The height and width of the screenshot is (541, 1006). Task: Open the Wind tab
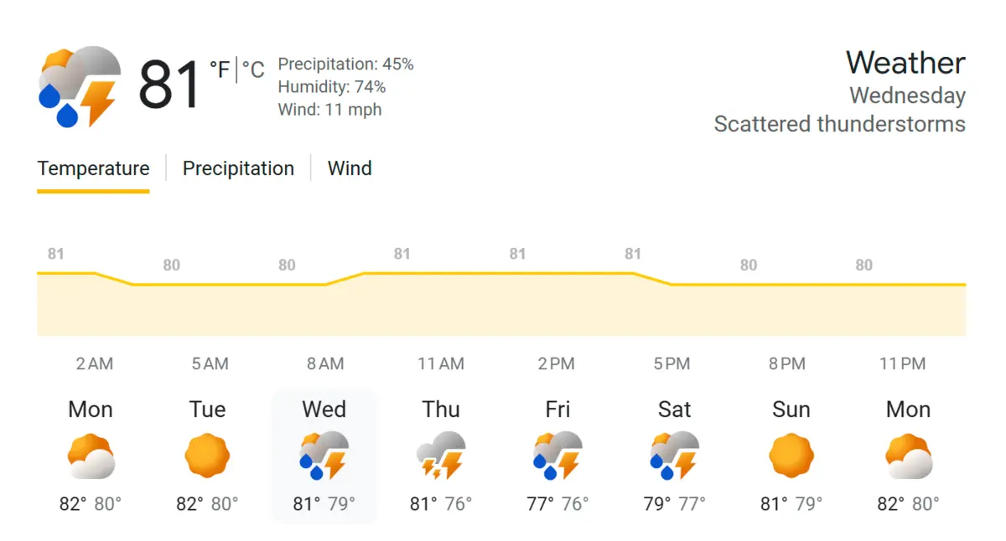(x=350, y=168)
